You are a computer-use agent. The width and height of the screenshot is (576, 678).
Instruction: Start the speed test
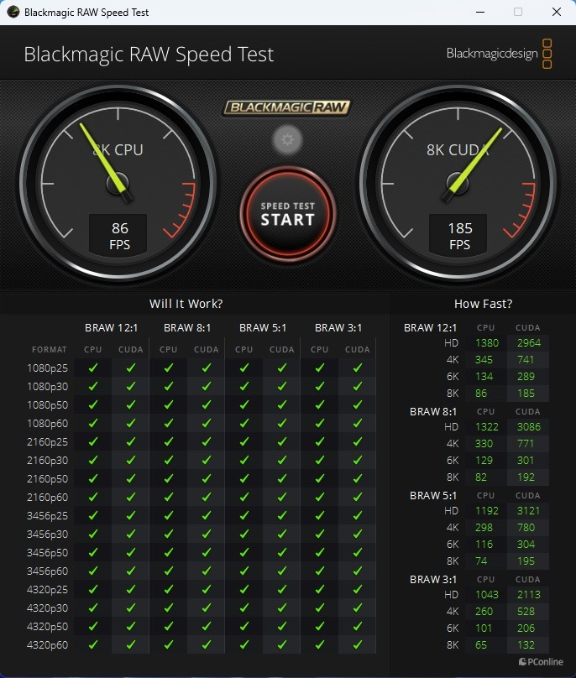point(288,214)
